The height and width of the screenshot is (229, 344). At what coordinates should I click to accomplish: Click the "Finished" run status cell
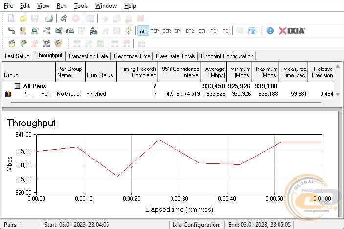pos(96,94)
